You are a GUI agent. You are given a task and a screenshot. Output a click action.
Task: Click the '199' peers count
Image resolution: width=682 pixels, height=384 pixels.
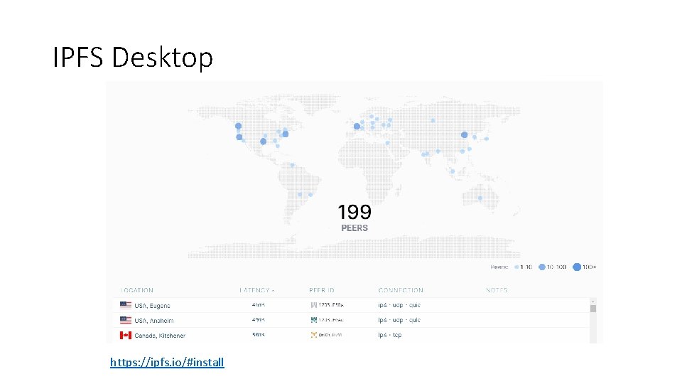(x=354, y=212)
